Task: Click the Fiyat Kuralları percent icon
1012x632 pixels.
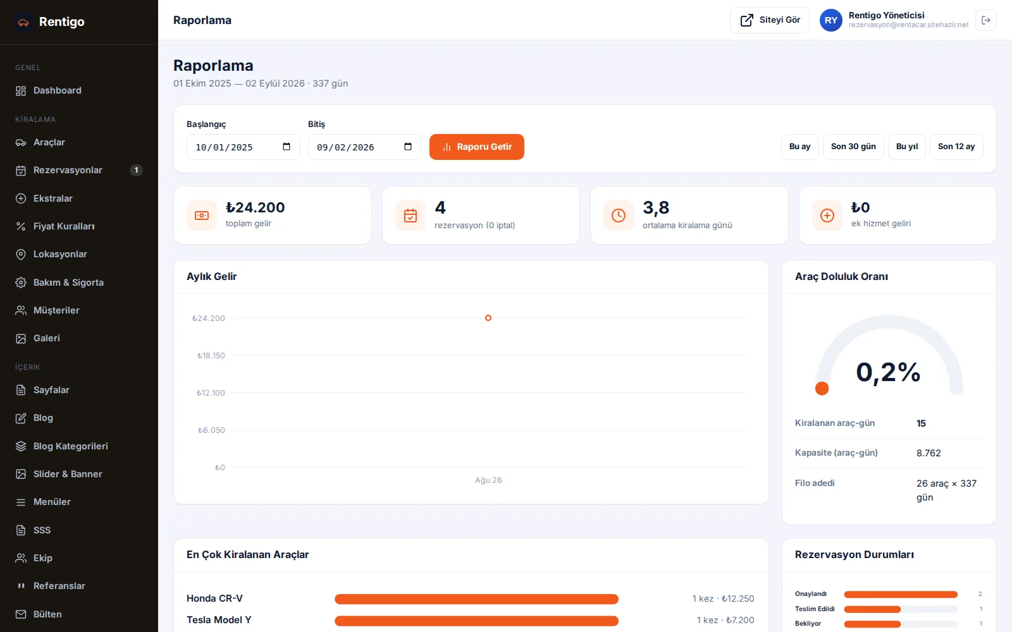Action: coord(21,226)
